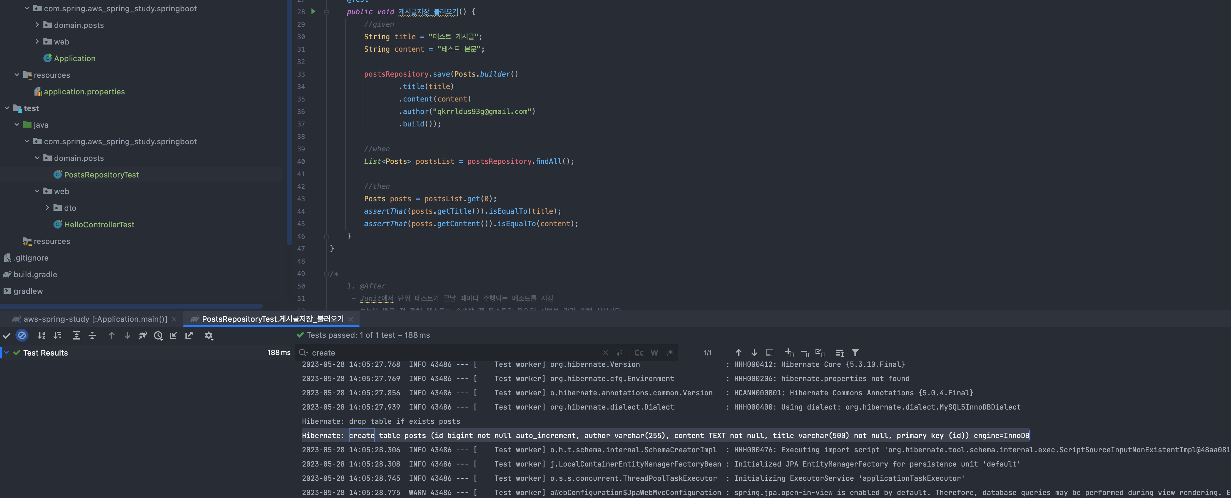Image resolution: width=1231 pixels, height=498 pixels.
Task: Fold the method at line 28
Action: pos(327,12)
